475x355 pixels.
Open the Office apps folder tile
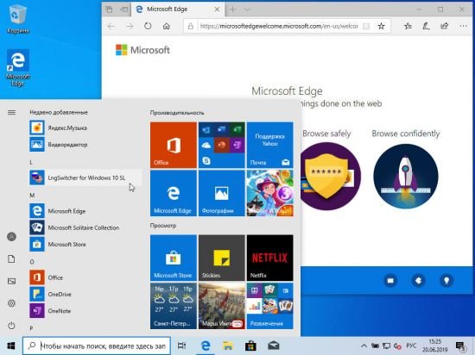coord(222,145)
